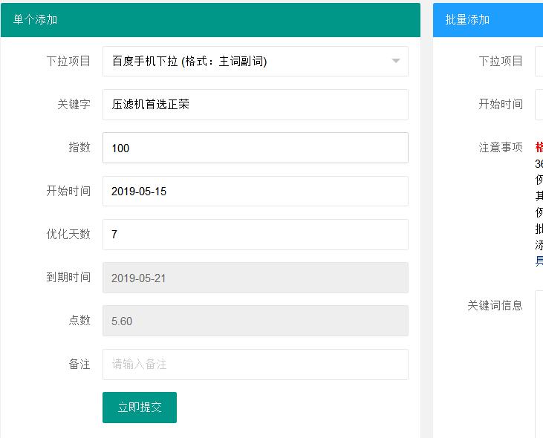This screenshot has height=438, width=543.
Task: Click the 关键字 label
Action: pyautogui.click(x=74, y=105)
